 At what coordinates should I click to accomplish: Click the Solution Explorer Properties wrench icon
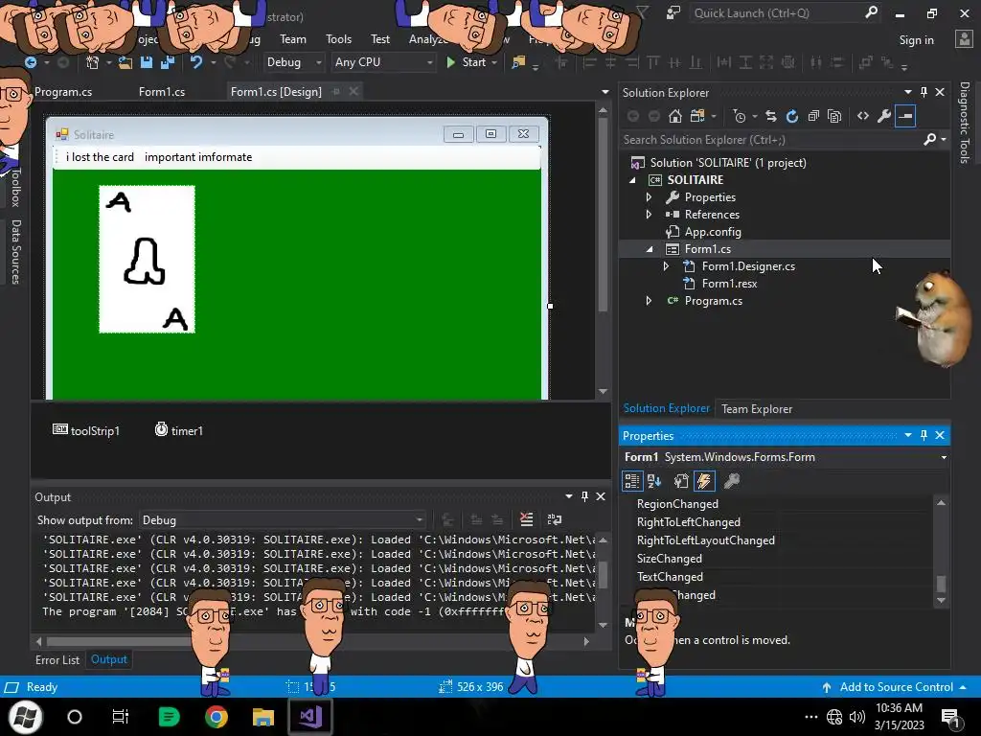[884, 116]
